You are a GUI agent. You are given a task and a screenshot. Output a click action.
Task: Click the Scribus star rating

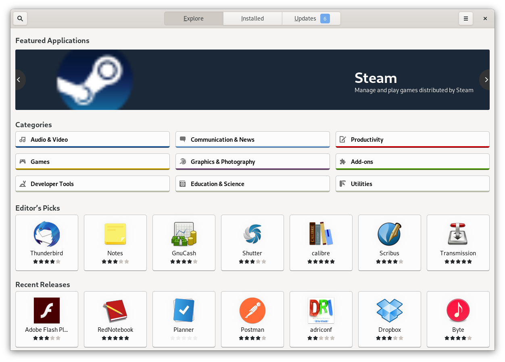pyautogui.click(x=390, y=262)
